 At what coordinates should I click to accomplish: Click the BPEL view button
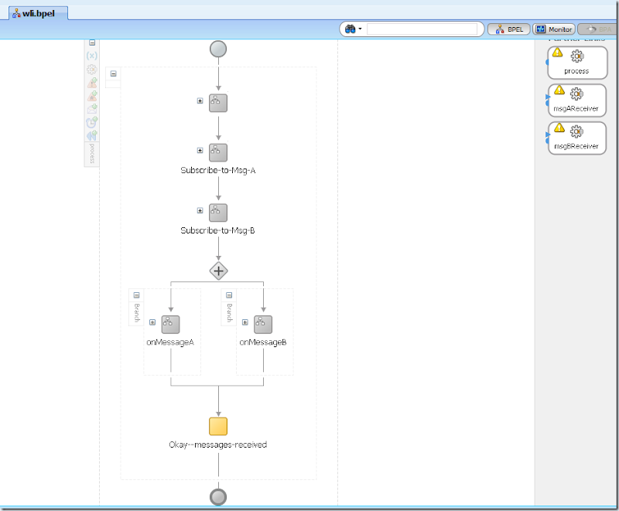pyautogui.click(x=509, y=29)
